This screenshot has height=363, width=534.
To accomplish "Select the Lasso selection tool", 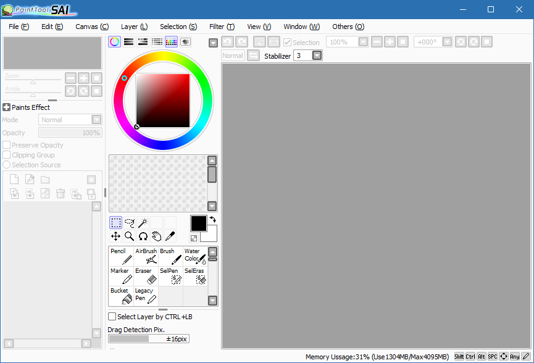I will pos(128,222).
